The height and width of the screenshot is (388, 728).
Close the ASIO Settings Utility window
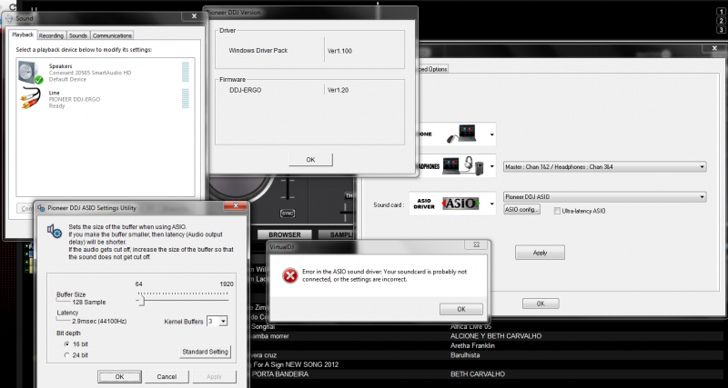[x=236, y=206]
